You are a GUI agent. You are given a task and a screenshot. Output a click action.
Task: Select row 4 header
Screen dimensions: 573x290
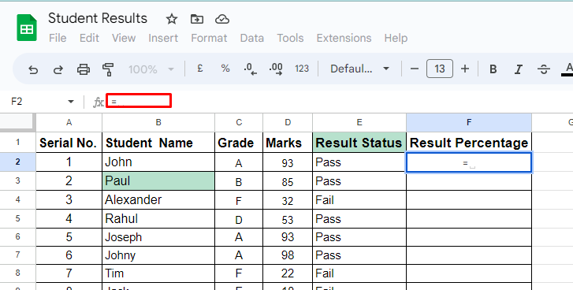(x=17, y=199)
